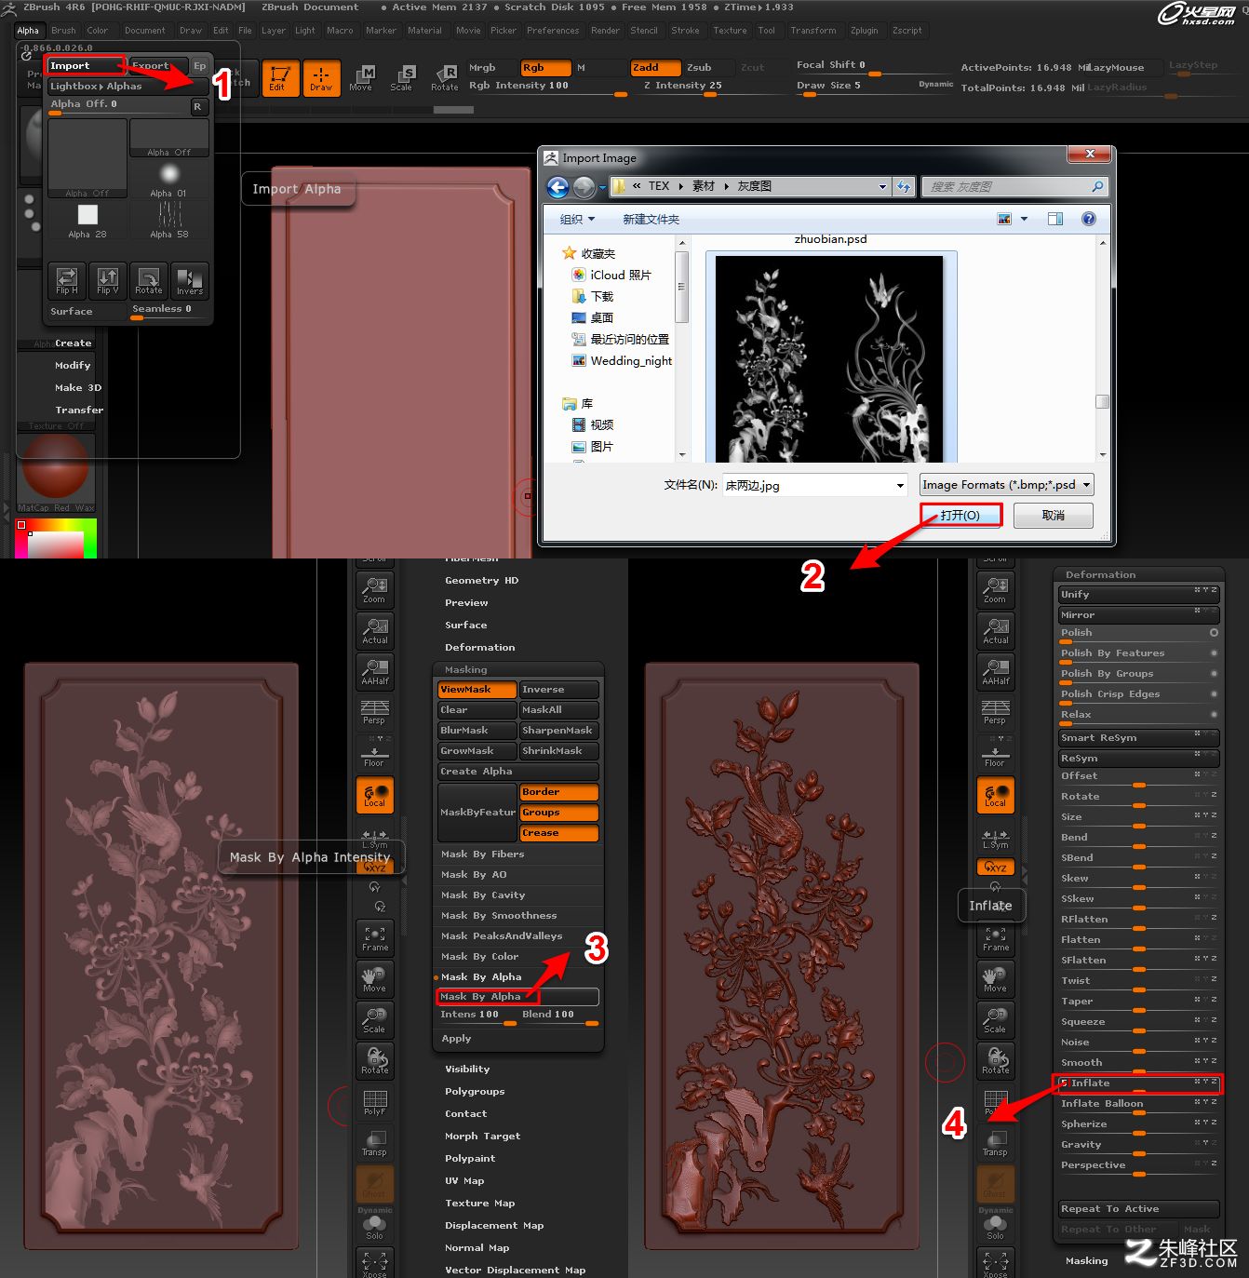The image size is (1249, 1278).
Task: Click Actual icon beside the Masking panel
Action: [x=375, y=631]
